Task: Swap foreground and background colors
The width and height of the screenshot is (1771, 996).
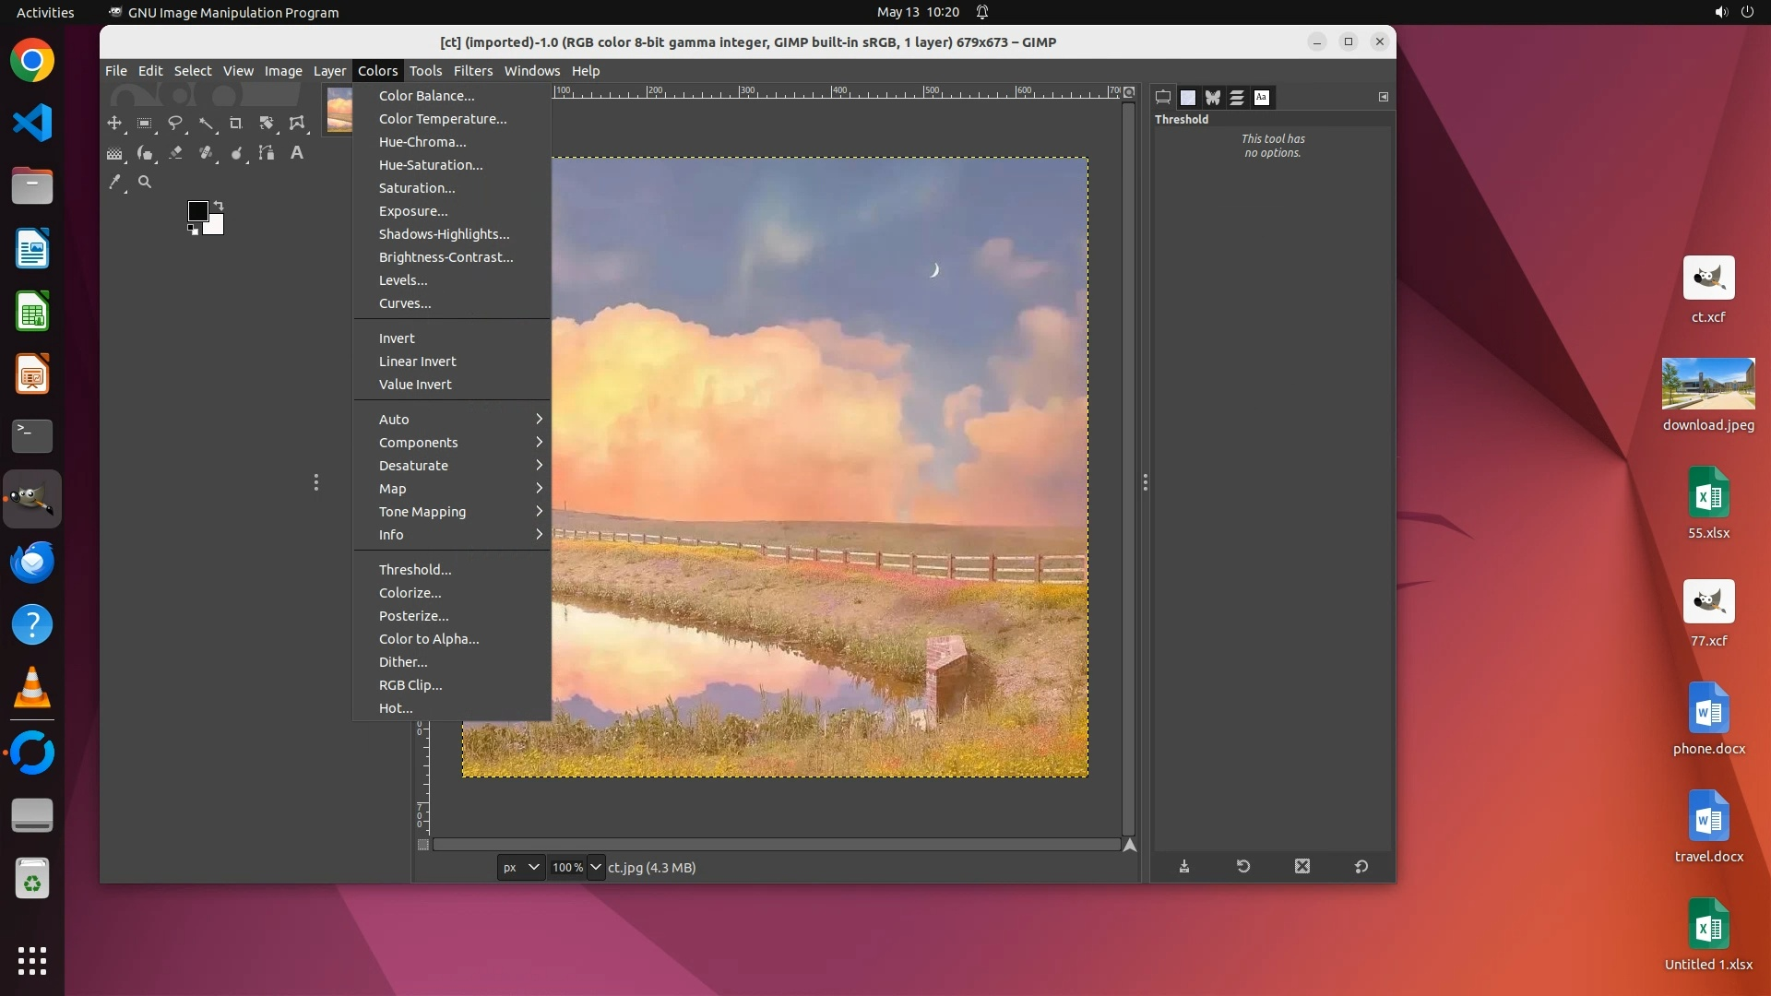Action: tap(219, 206)
